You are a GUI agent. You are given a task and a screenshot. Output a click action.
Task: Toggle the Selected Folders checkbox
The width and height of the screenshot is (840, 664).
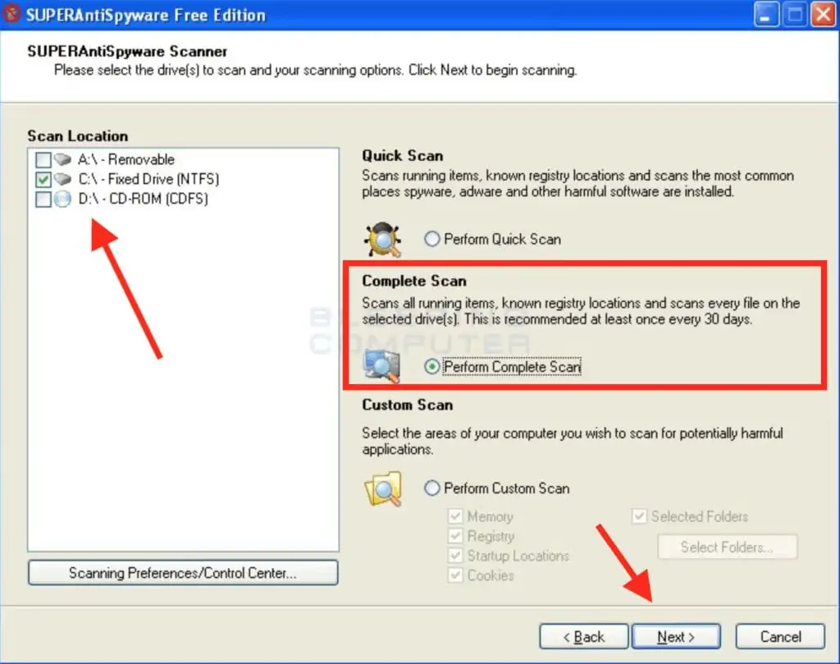(639, 516)
